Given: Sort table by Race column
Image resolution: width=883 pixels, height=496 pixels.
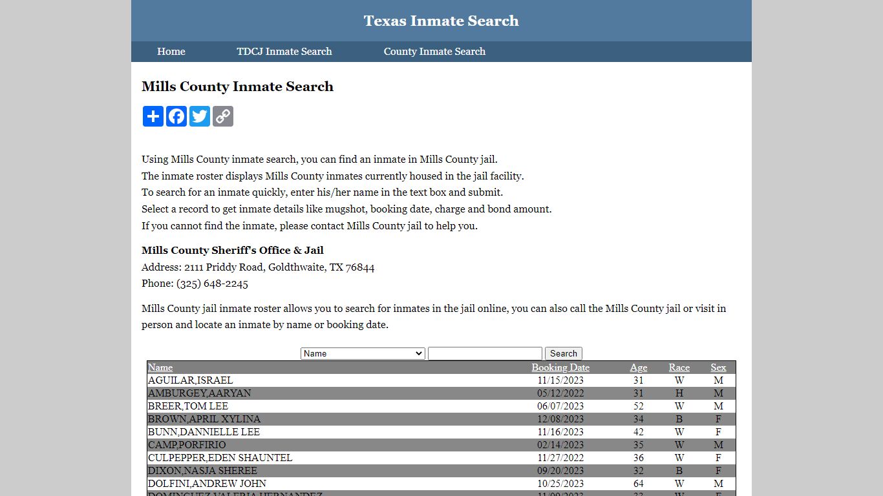Looking at the screenshot, I should tap(679, 367).
